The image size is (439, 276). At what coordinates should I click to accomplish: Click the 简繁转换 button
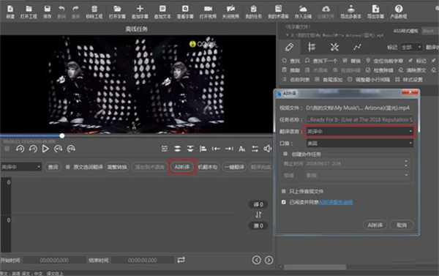click(117, 167)
